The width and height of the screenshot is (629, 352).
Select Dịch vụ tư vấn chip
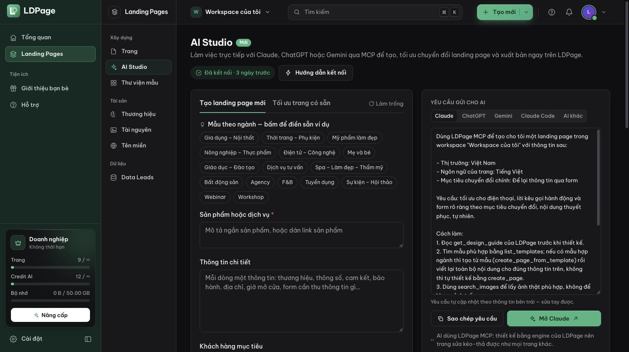(285, 167)
